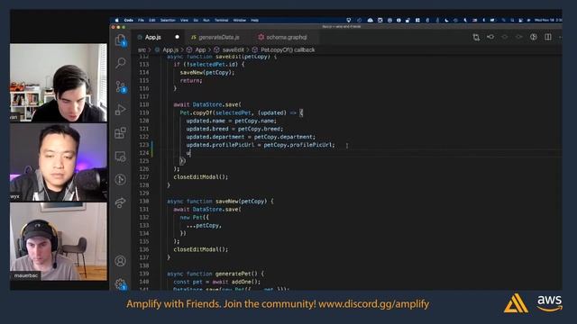Open the Remote Explorer view
The height and width of the screenshot is (324, 577).
(x=120, y=157)
